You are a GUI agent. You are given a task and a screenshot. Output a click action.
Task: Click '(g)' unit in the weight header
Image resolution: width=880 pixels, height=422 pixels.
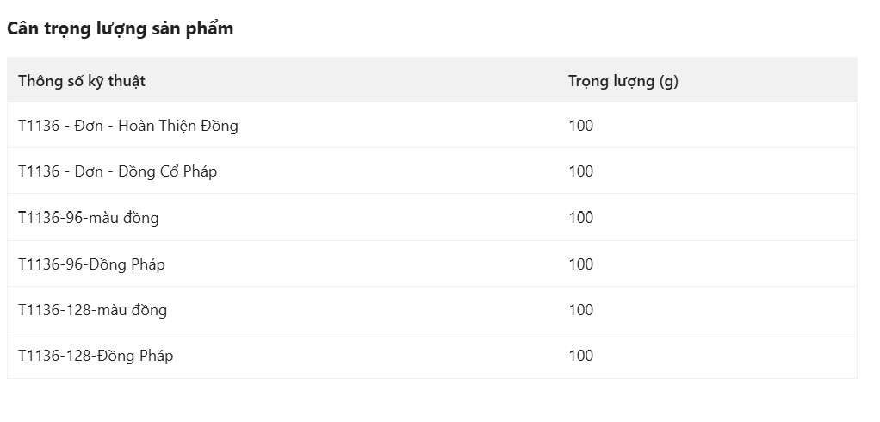[668, 81]
